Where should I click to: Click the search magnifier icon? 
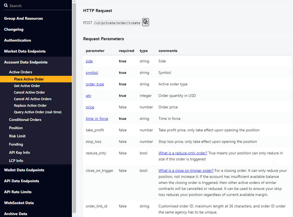(x=6, y=5)
